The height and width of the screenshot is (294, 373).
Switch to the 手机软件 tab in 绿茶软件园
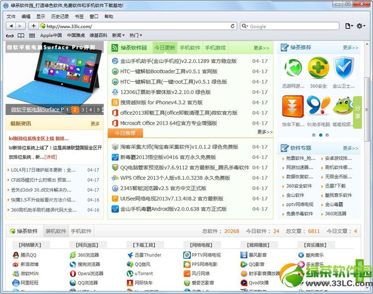(190, 48)
